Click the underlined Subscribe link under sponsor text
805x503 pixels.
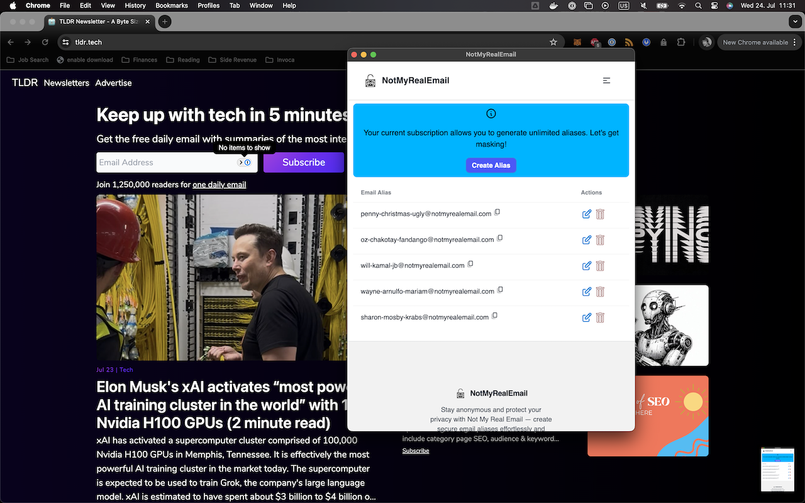tap(416, 451)
